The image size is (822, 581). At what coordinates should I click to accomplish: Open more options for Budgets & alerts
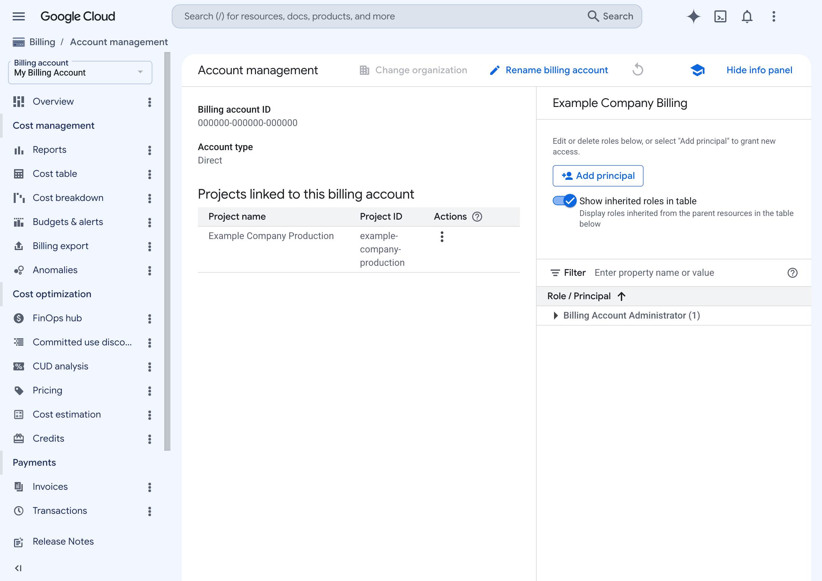click(150, 222)
